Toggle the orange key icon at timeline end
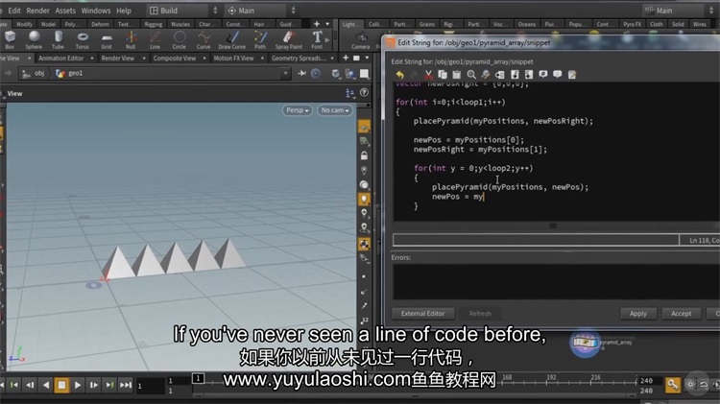 673,385
